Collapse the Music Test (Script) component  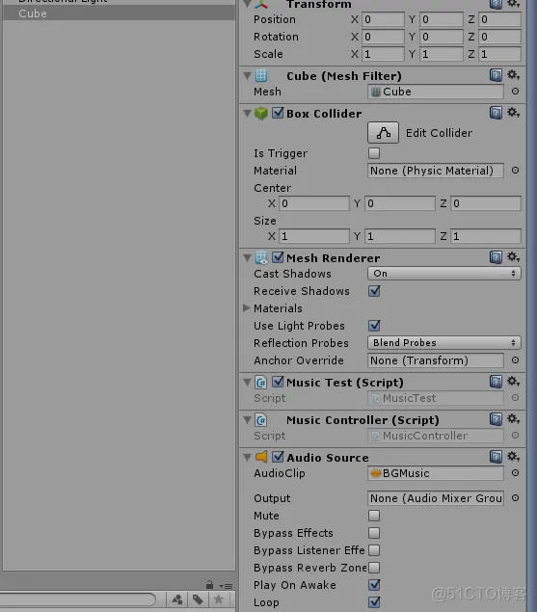[x=247, y=382]
